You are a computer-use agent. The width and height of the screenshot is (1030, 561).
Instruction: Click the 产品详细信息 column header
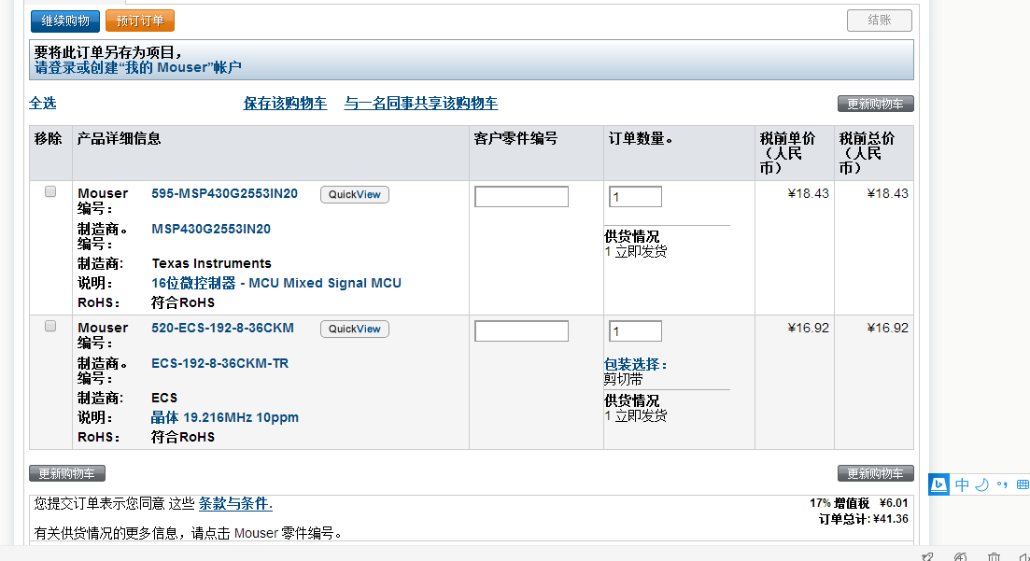(x=119, y=138)
